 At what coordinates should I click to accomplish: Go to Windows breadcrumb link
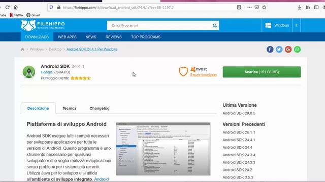[37, 50]
